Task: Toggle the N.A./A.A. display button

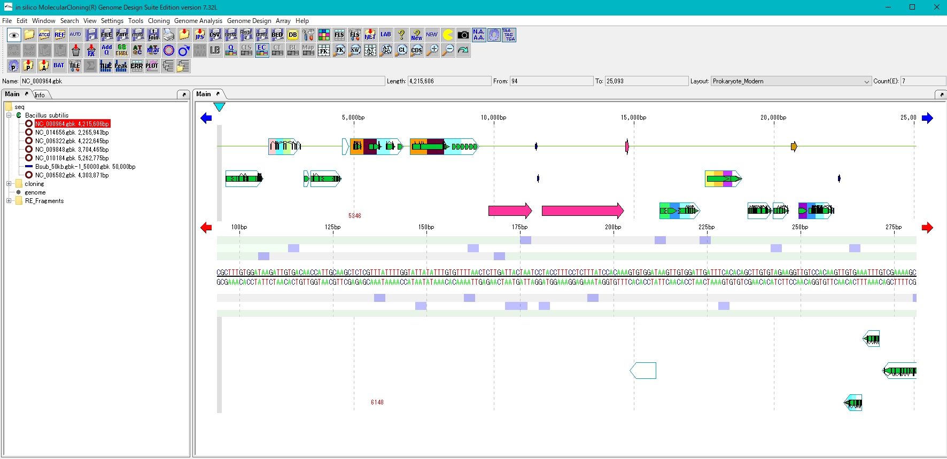Action: point(479,35)
